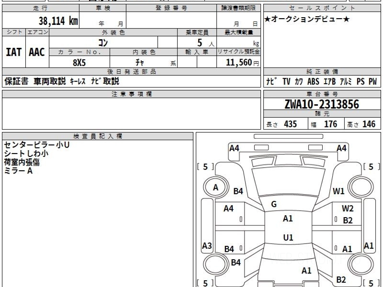Click the empty 注意事項欄 notes field
383x287 pixels.
coord(131,114)
